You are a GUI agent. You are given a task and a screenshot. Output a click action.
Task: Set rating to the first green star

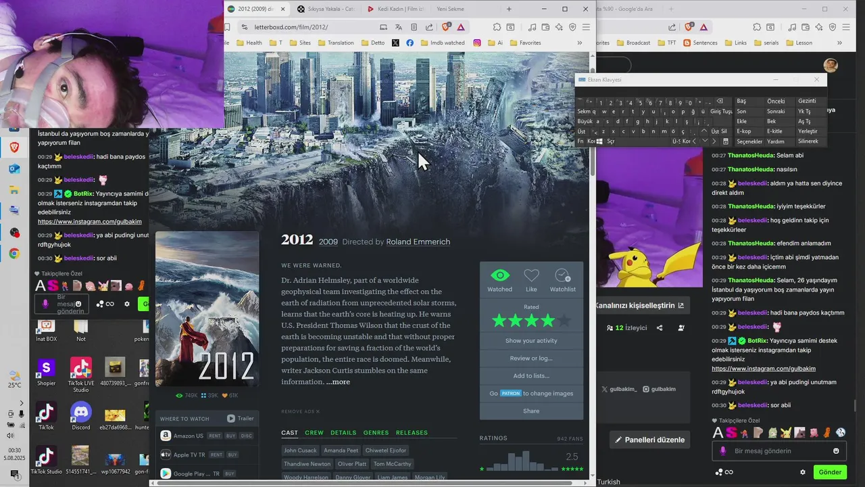click(x=499, y=321)
